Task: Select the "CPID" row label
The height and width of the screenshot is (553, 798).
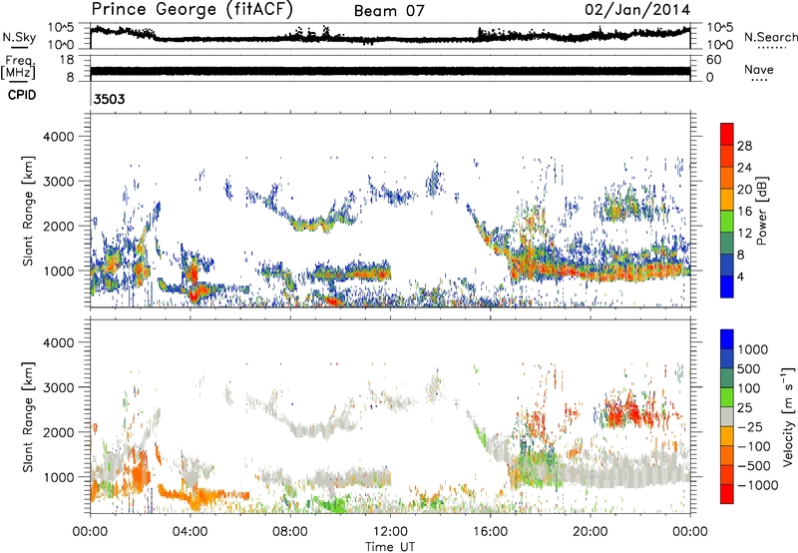Action: pos(22,95)
